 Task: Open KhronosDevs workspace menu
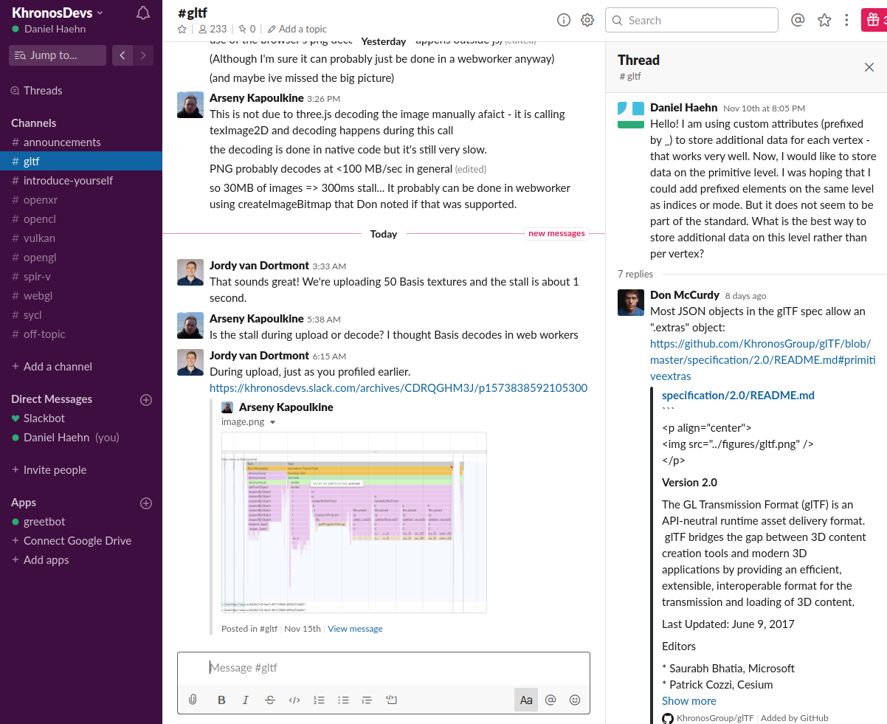pyautogui.click(x=58, y=13)
